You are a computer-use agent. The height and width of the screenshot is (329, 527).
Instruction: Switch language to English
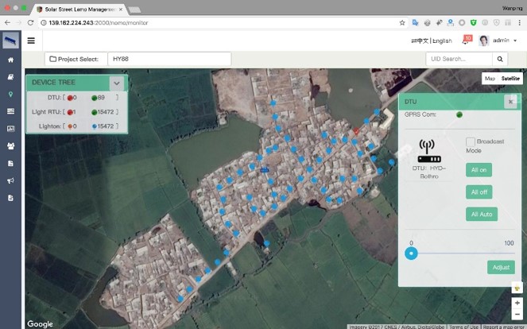442,41
